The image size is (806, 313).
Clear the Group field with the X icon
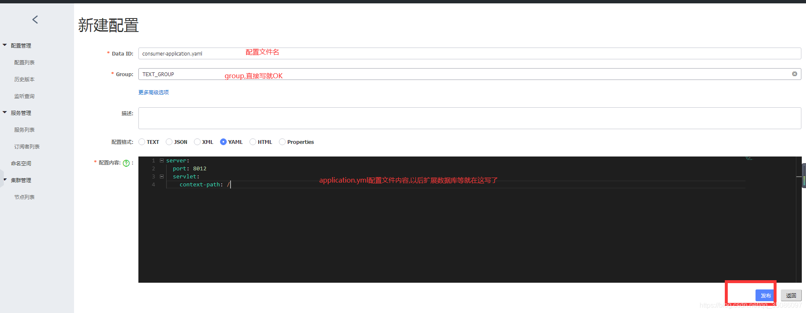point(795,74)
